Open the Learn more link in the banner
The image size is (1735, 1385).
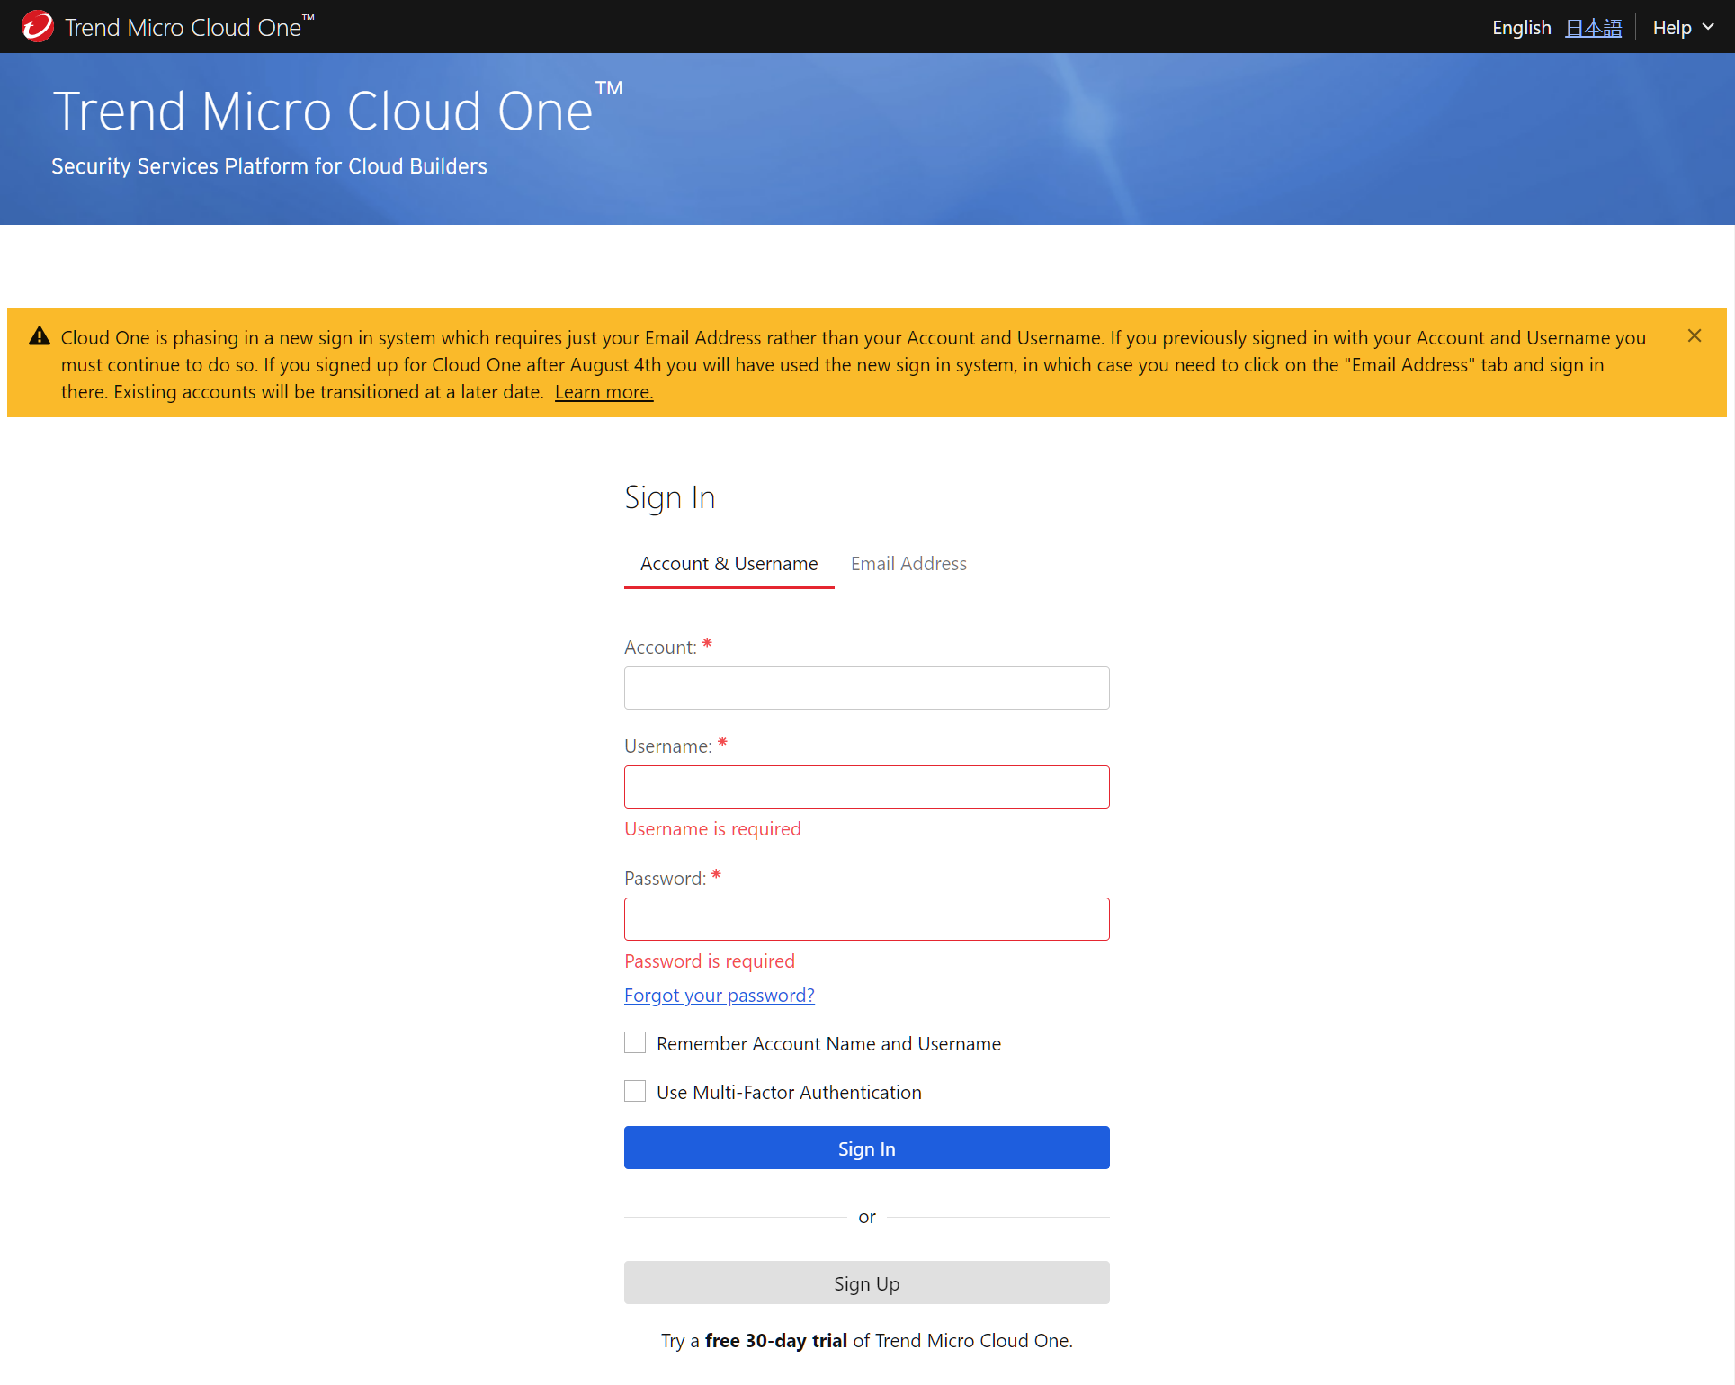click(603, 391)
